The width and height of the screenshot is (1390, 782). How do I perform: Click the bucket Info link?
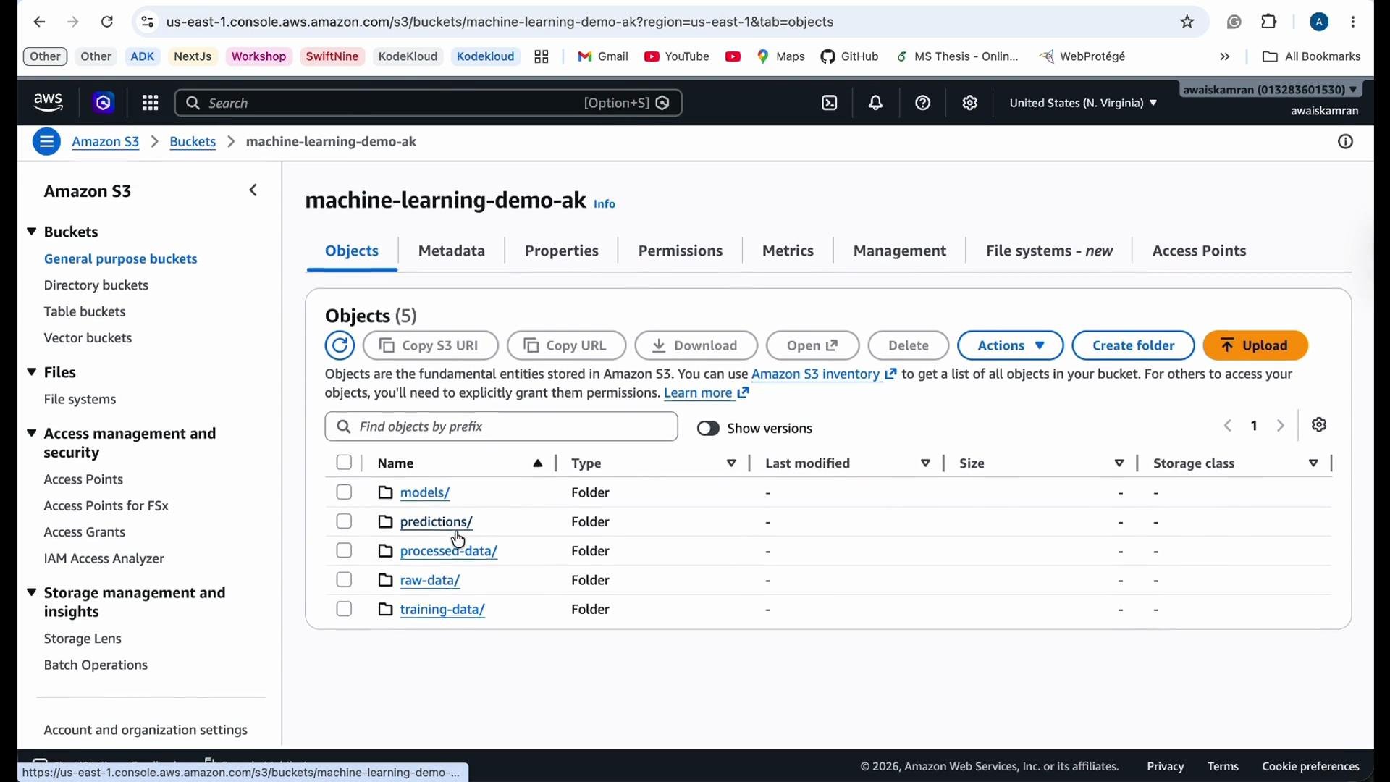[605, 205]
